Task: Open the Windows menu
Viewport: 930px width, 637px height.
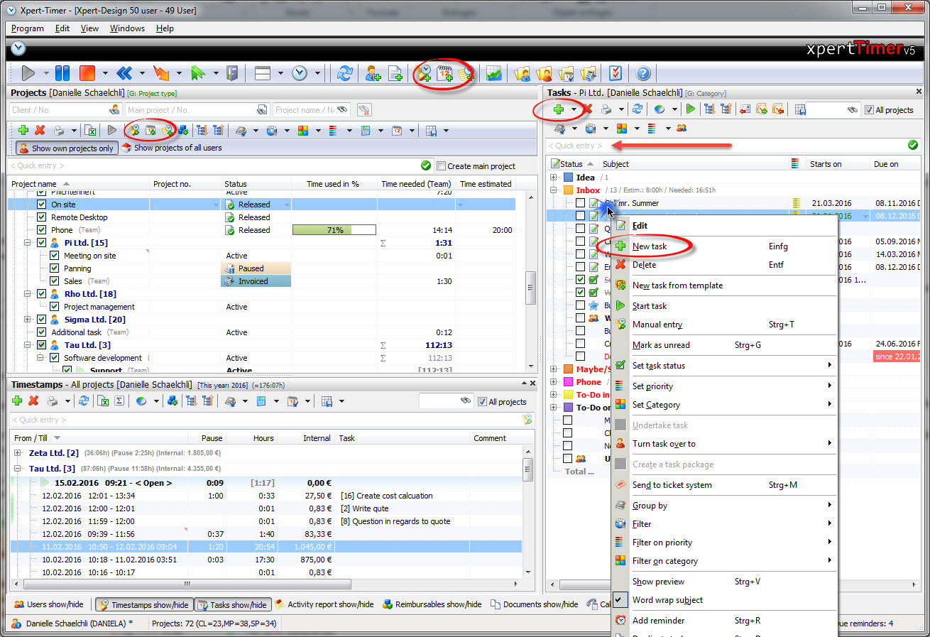Action: (127, 28)
